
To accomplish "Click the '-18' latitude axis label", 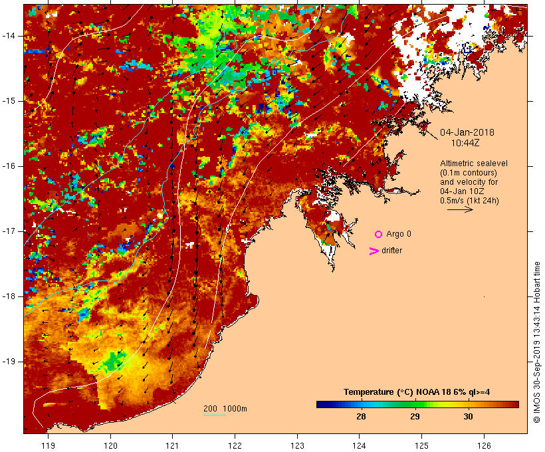I will [x=9, y=296].
